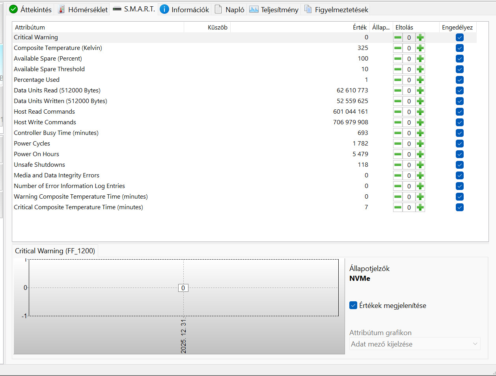496x376 pixels.
Task: Select the Host Read Commands row
Action: click(x=45, y=112)
